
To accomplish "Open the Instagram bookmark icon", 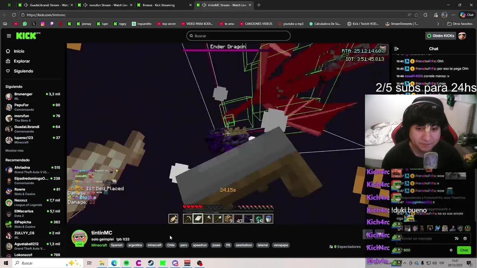I will point(42,24).
